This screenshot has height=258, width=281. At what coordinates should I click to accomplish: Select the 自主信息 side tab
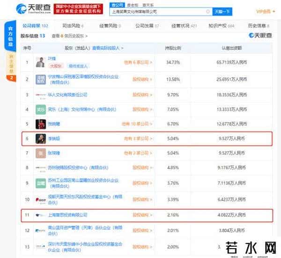(x=11, y=64)
